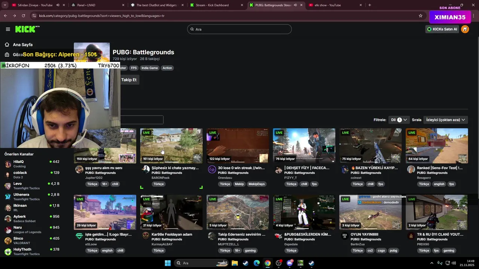Open the ilkinsan IRL recommended channel
Image resolution: width=479 pixels, height=269 pixels.
[32, 208]
